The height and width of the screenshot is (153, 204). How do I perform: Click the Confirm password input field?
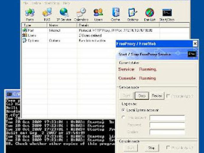pos(167,132)
